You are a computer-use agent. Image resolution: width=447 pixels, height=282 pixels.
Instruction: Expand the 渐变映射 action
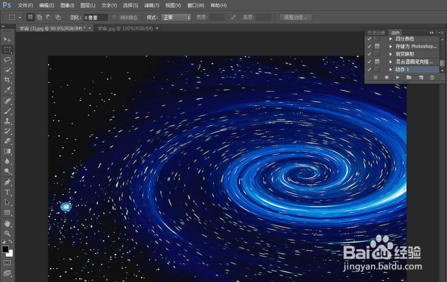(x=391, y=54)
